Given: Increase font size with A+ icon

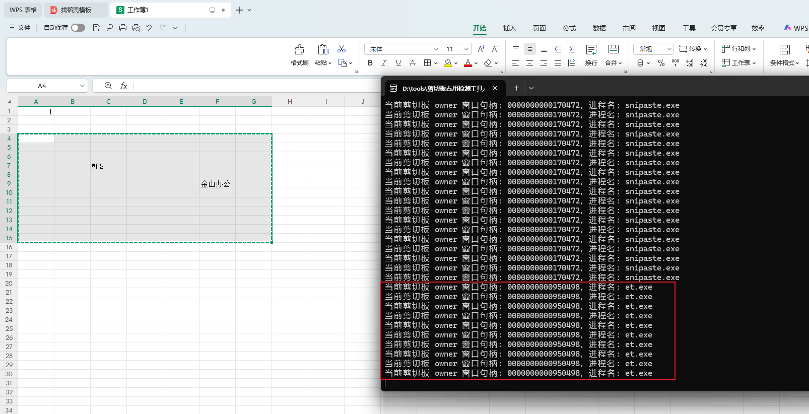Looking at the screenshot, I should [x=481, y=49].
